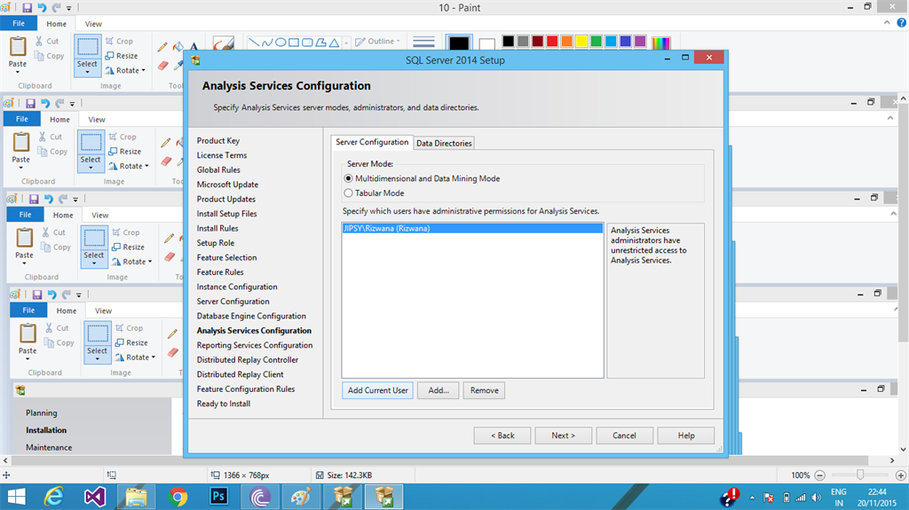This screenshot has height=510, width=909.
Task: Cut selection in the topmost ribbon
Action: (47, 41)
